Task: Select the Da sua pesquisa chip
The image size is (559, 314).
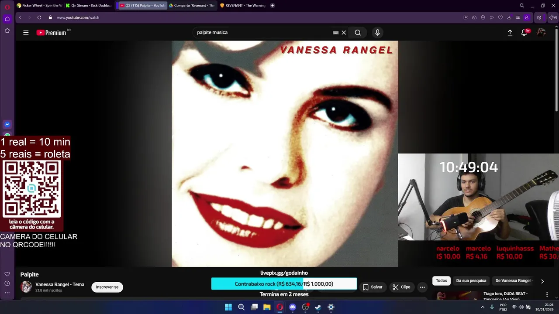Action: [471, 281]
